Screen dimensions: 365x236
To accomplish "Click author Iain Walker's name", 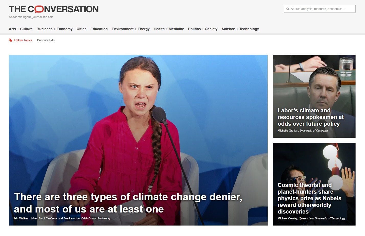I will [21, 219].
